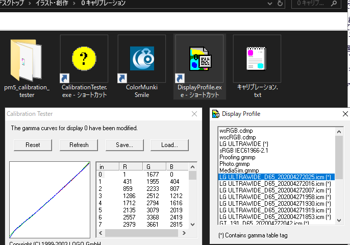The width and height of the screenshot is (350, 245).
Task: Click the gamma table scroll right arrow
Action: tap(184, 233)
